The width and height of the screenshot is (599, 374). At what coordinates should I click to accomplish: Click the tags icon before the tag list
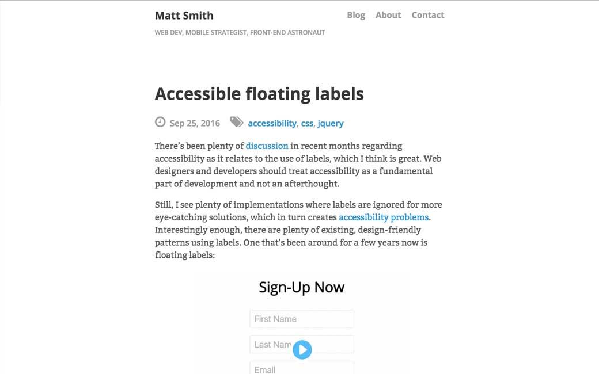click(237, 122)
